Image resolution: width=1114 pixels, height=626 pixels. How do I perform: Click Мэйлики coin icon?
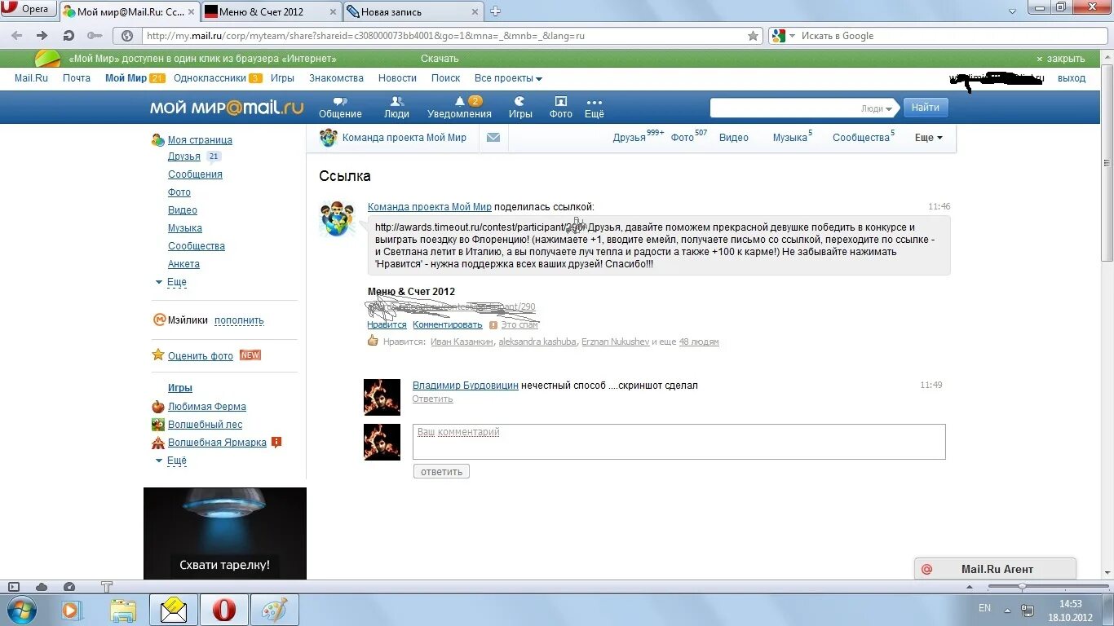[x=159, y=320]
